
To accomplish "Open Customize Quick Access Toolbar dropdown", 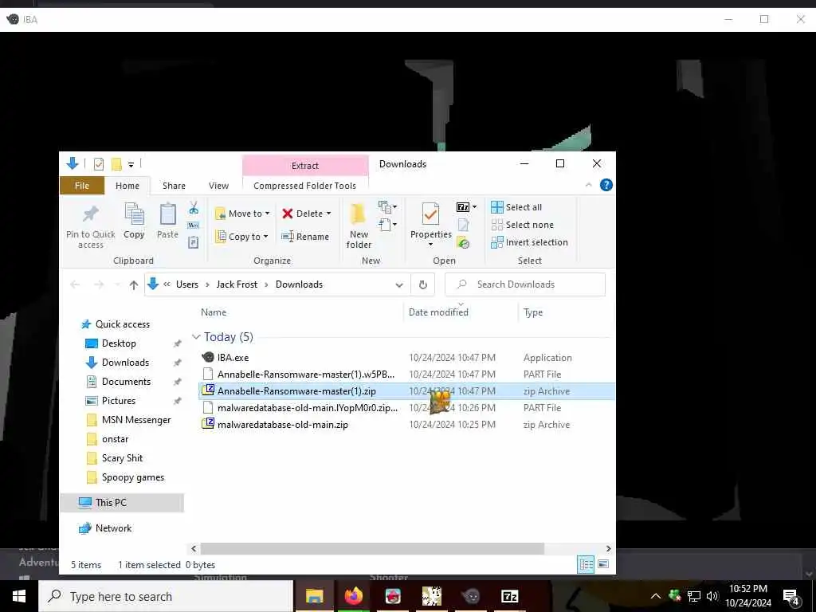I will click(x=131, y=164).
